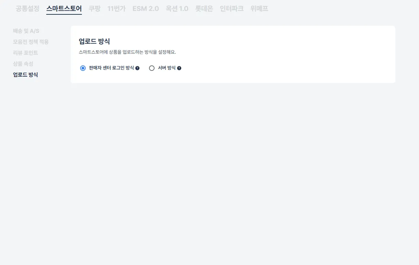Click the 서버 방식 option label text
The image size is (419, 265).
coord(167,68)
